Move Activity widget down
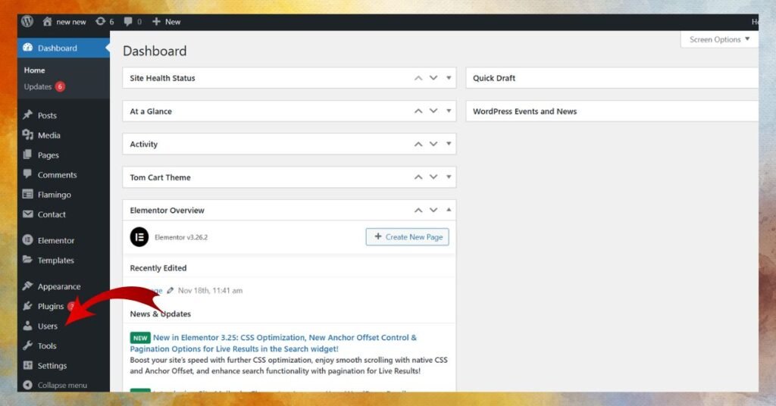 (433, 144)
